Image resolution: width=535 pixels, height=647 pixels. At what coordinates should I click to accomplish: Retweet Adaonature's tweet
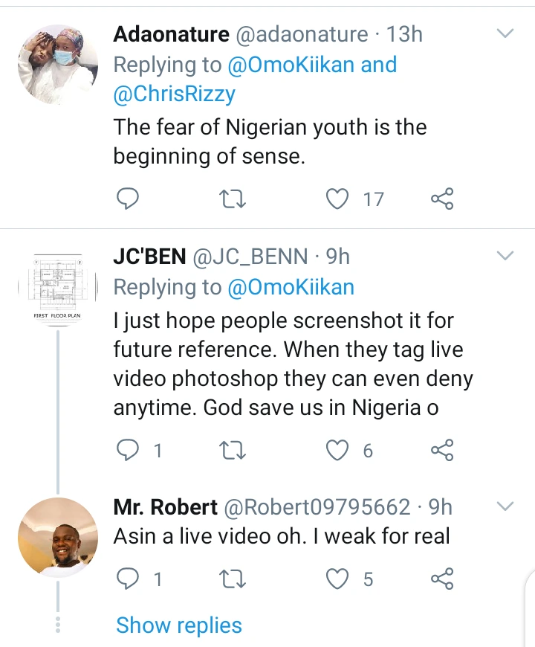coord(235,199)
